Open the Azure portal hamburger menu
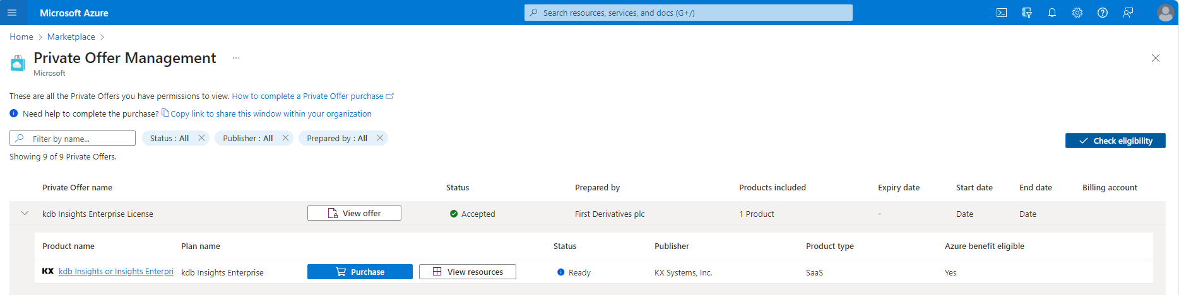Image resolution: width=1179 pixels, height=295 pixels. point(12,13)
